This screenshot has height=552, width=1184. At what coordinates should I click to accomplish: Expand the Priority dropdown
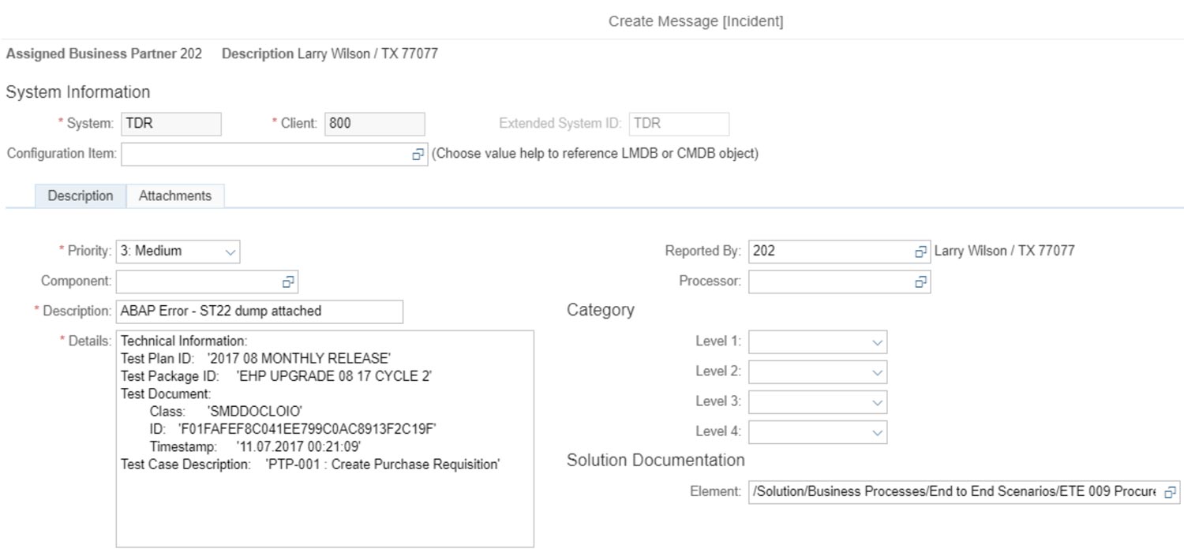(x=230, y=252)
